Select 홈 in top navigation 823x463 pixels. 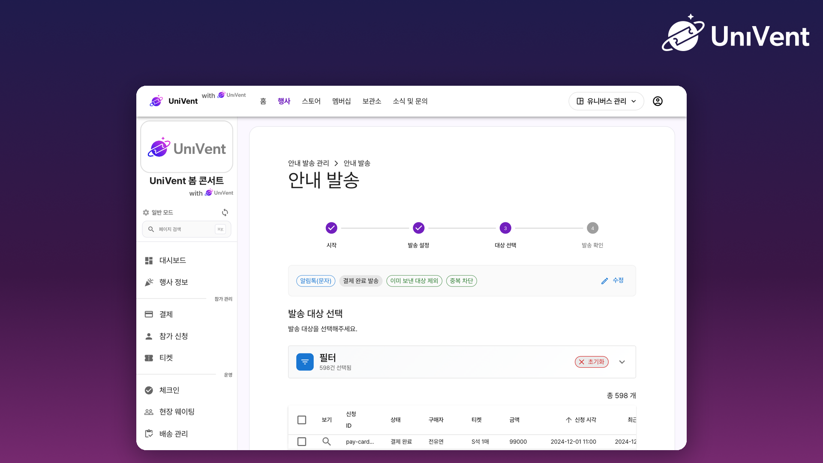263,101
